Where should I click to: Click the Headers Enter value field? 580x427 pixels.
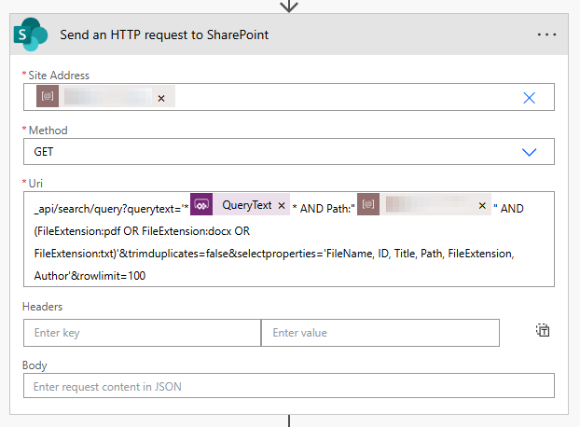tap(380, 333)
